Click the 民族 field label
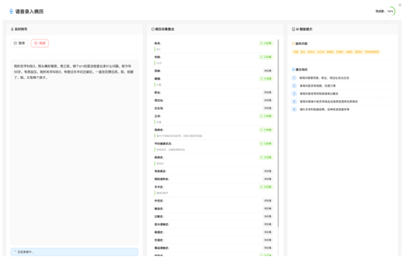Image resolution: width=404 pixels, height=259 pixels. 158,71
